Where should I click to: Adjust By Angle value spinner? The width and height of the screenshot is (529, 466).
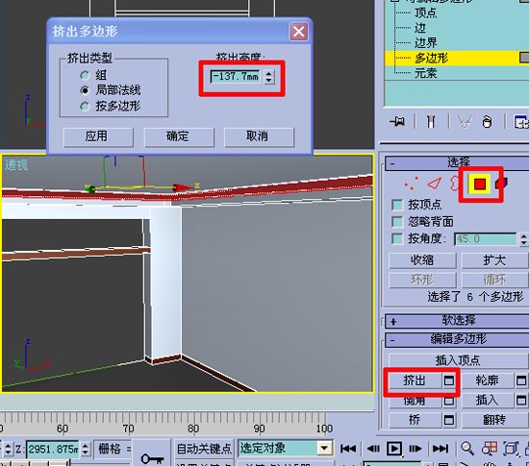click(523, 239)
